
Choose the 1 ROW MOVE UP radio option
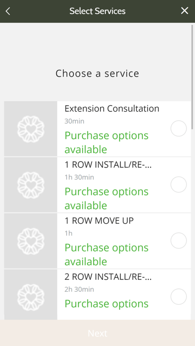point(179,241)
